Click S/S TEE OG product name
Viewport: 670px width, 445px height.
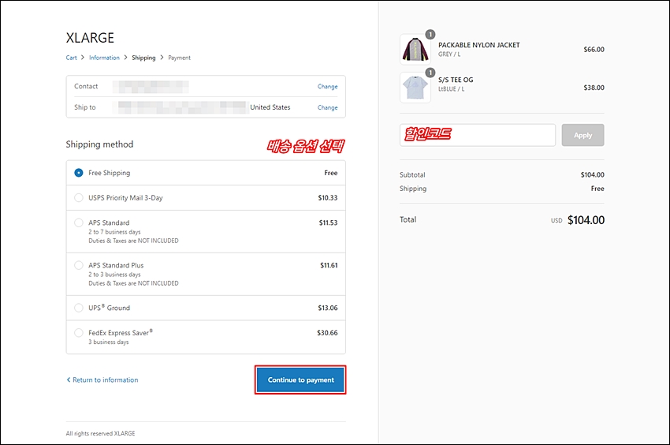456,80
